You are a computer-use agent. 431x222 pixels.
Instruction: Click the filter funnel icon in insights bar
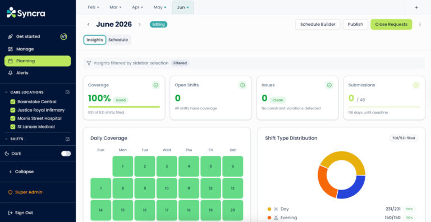pos(89,63)
